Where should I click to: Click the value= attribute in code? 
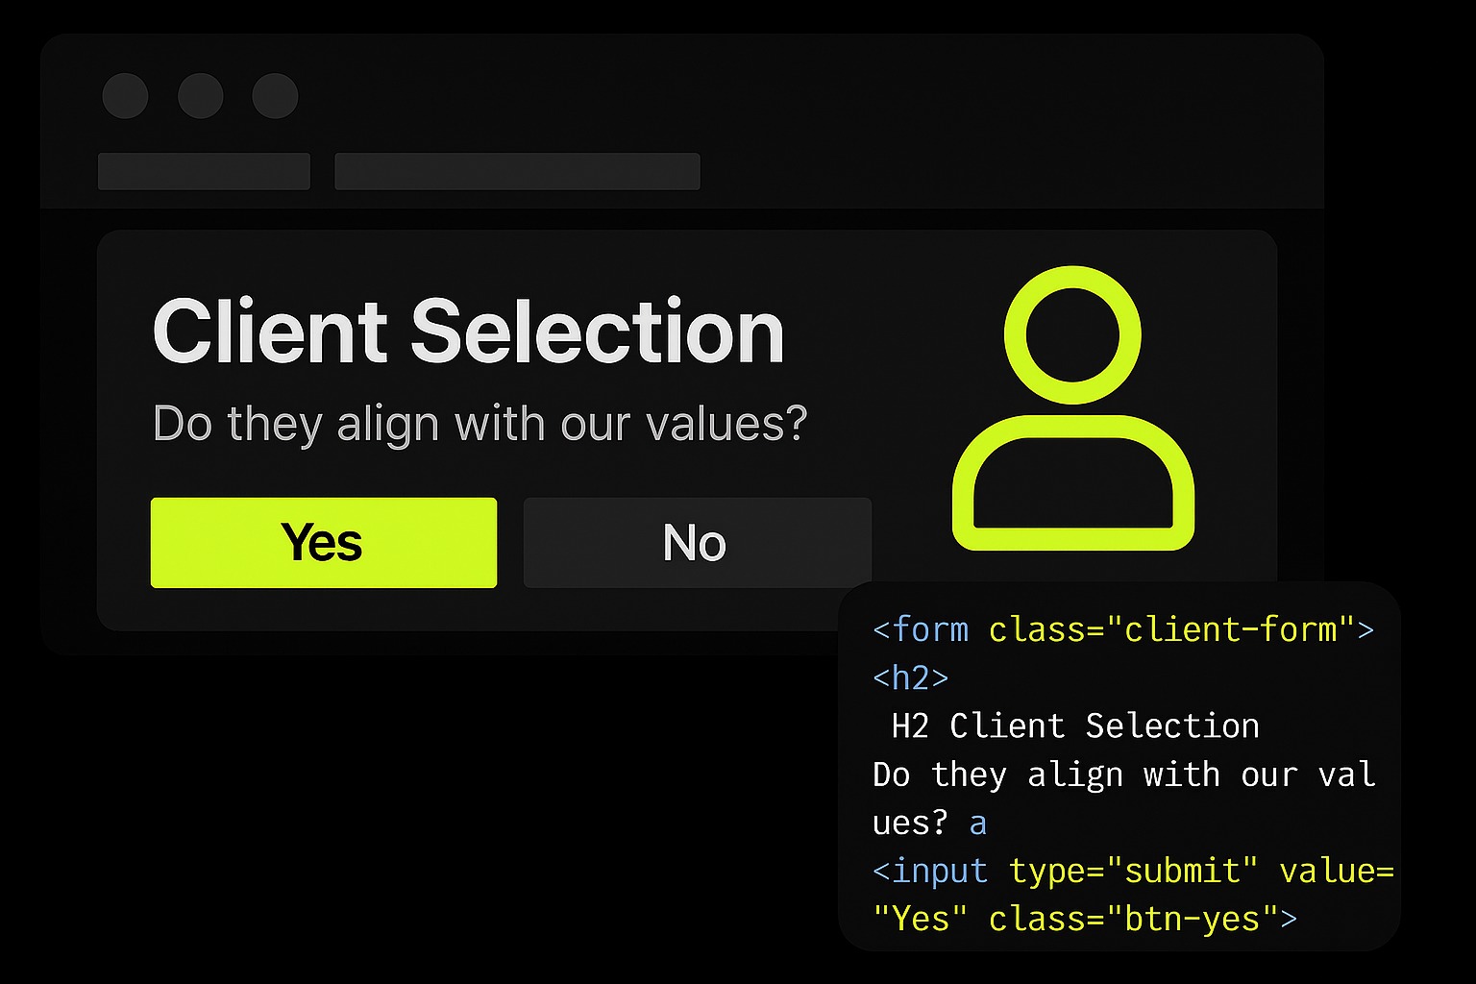pyautogui.click(x=1336, y=872)
